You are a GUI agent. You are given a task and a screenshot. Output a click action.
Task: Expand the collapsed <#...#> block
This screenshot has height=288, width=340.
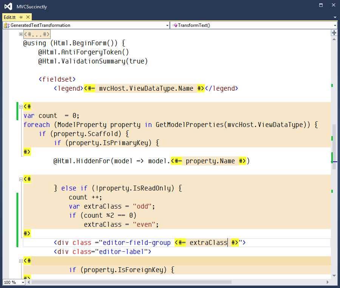(21, 34)
